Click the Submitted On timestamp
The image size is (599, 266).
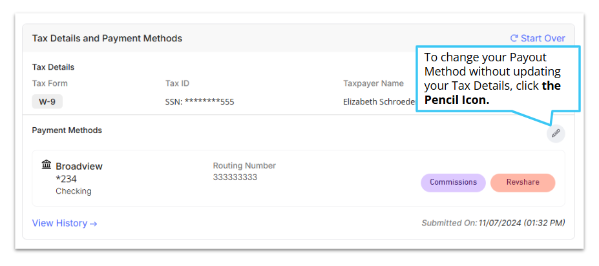[493, 223]
